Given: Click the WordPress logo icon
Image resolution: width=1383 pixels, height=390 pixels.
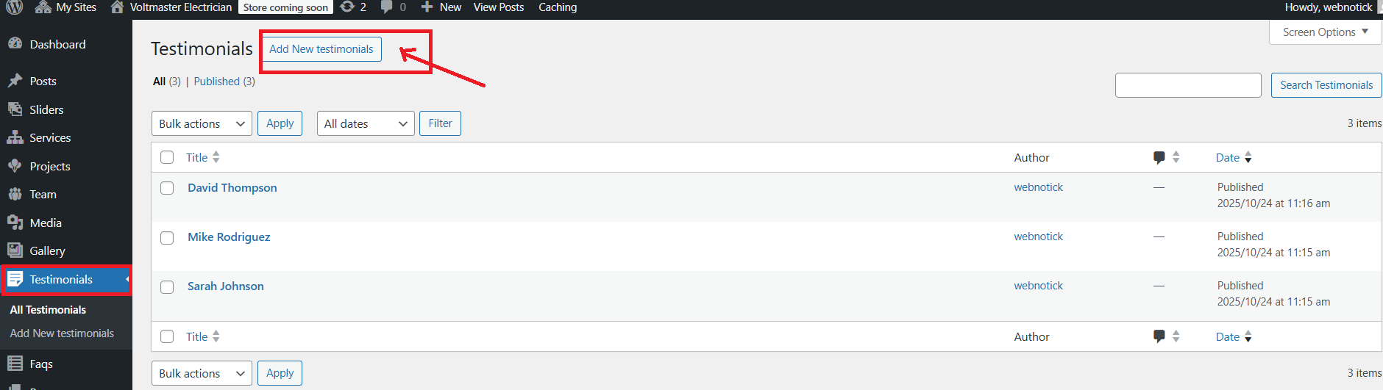Looking at the screenshot, I should click(x=15, y=7).
